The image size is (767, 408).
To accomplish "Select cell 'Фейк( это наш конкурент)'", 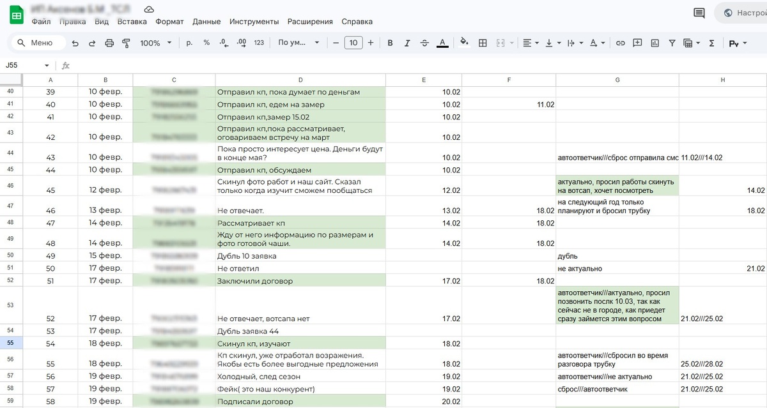I will click(x=300, y=388).
